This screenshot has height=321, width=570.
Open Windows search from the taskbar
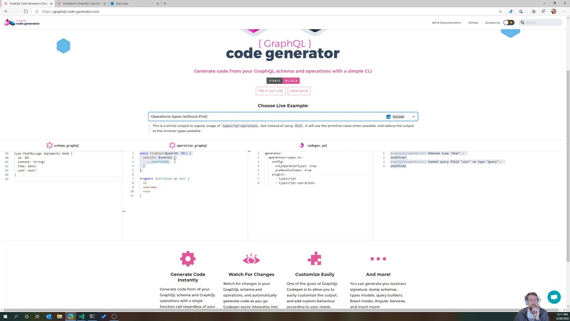(16, 317)
